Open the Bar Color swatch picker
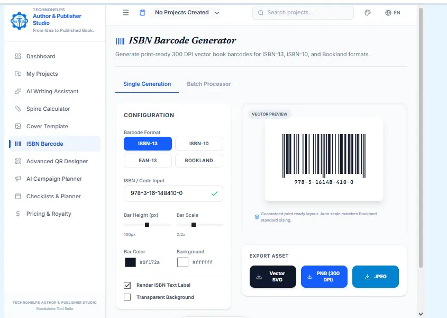 pos(130,262)
